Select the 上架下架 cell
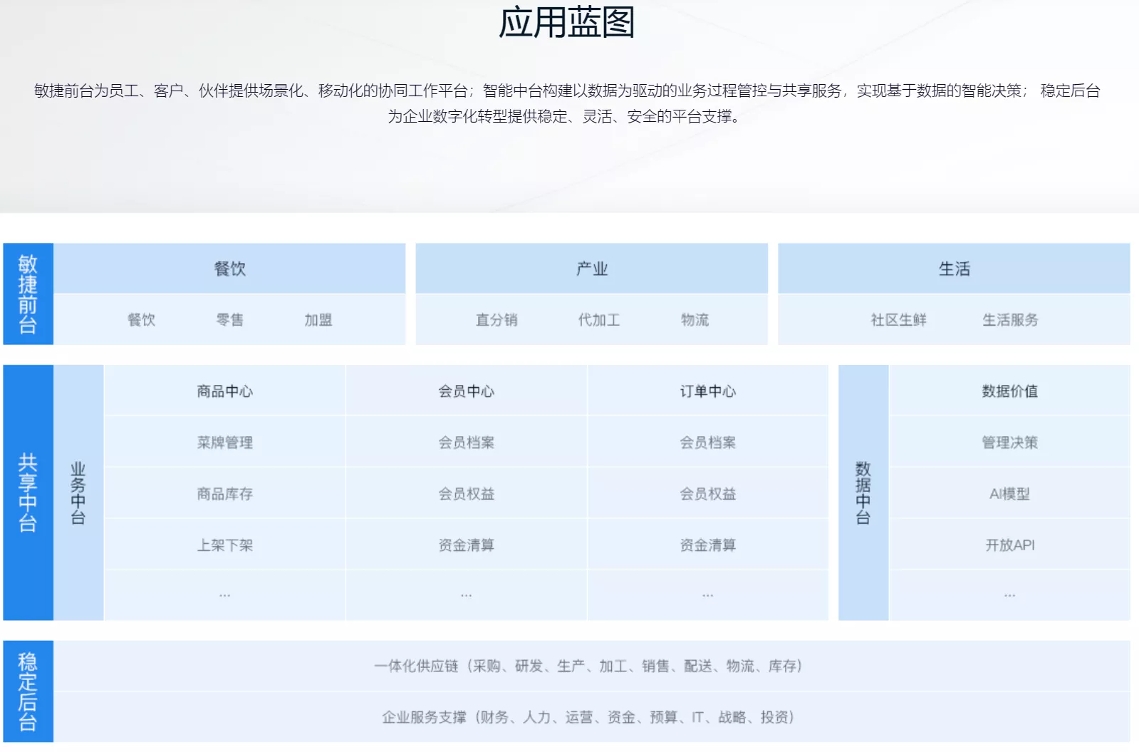The width and height of the screenshot is (1139, 752). coord(224,545)
